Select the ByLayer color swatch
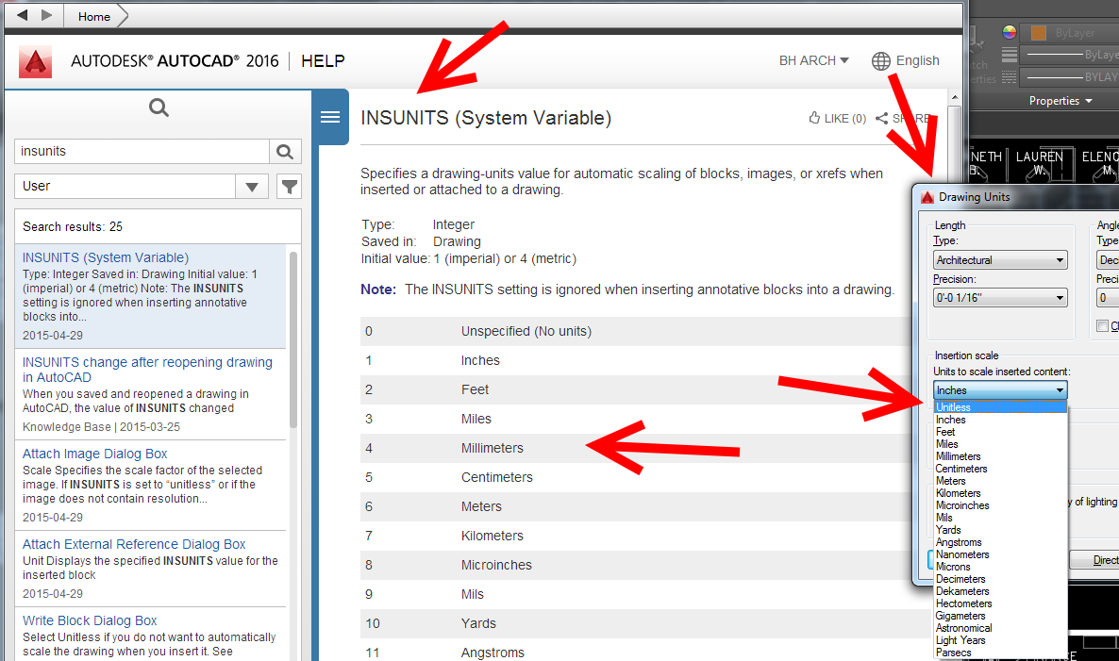Image resolution: width=1119 pixels, height=661 pixels. coord(1037,31)
